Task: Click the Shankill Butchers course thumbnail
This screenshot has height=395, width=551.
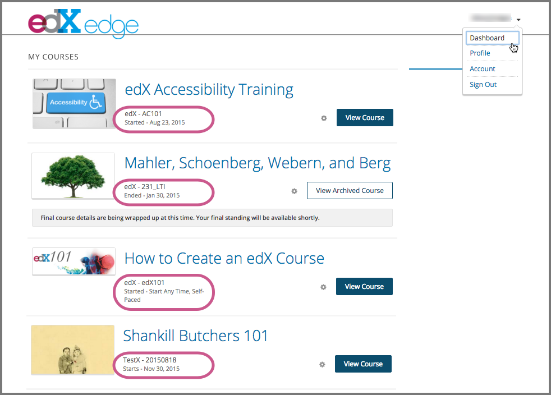Action: point(73,350)
